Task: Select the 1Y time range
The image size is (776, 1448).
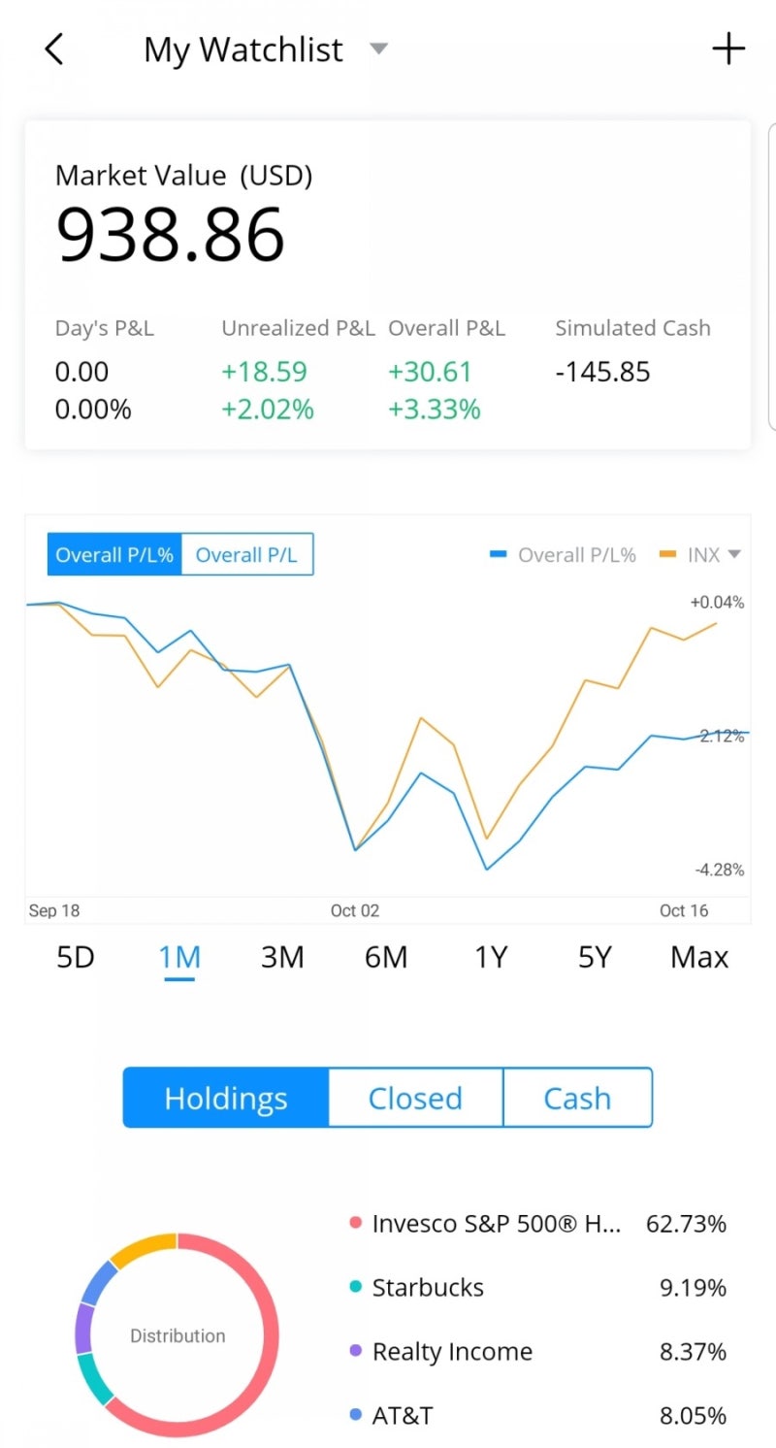Action: click(491, 957)
